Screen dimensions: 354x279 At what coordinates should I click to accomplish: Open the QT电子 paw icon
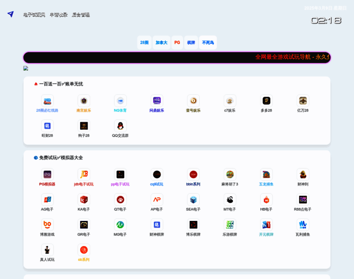(x=120, y=199)
